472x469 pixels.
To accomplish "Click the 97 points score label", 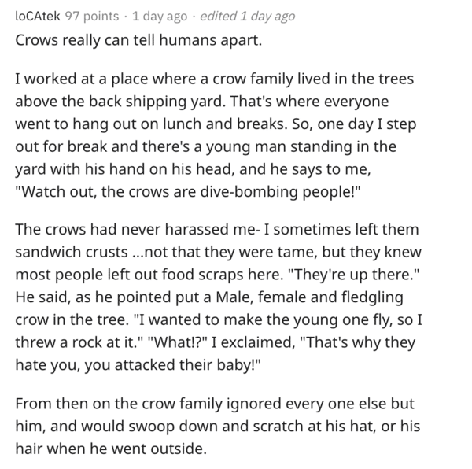I will [x=92, y=16].
